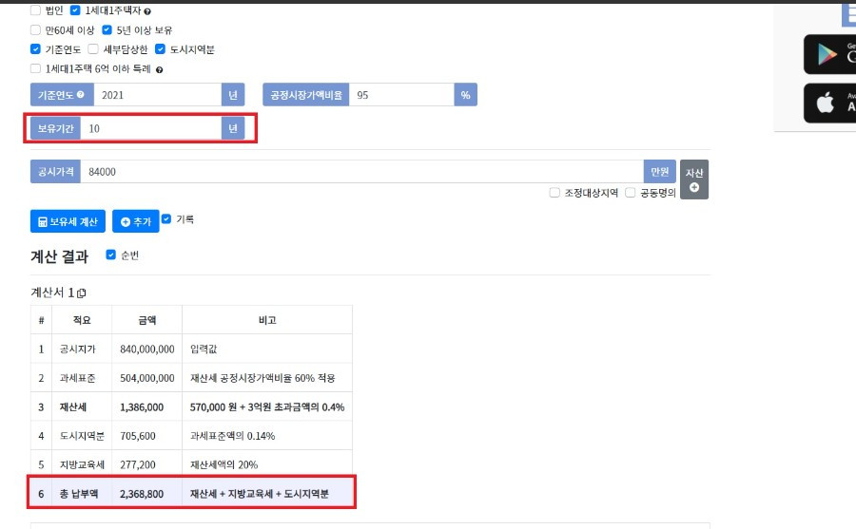Focus 공시가격 input field with 84000

(x=362, y=172)
